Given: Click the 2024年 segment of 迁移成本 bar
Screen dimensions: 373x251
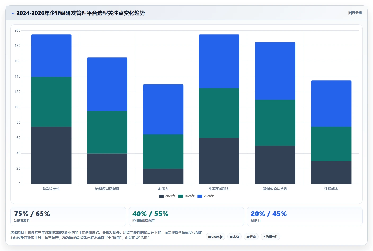Looking at the screenshot, I should pyautogui.click(x=331, y=173).
